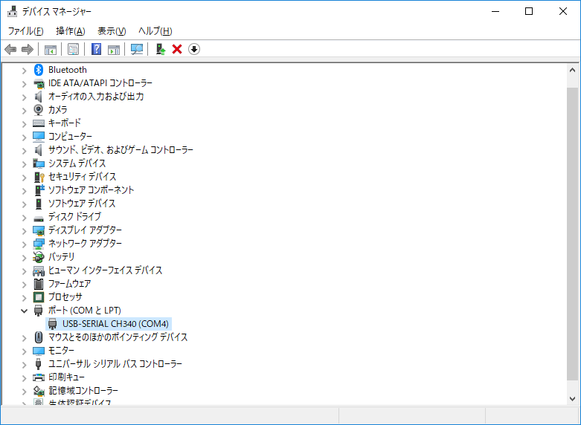This screenshot has width=581, height=425.
Task: Click the ファームウェア chip icon
Action: (39, 284)
